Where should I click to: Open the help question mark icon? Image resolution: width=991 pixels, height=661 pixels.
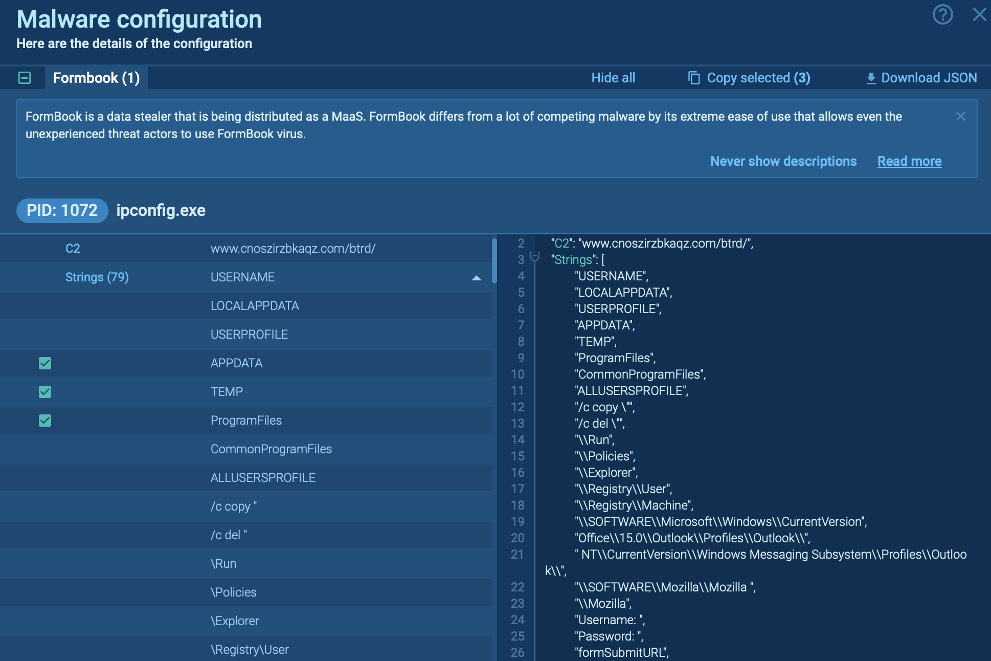(x=942, y=14)
